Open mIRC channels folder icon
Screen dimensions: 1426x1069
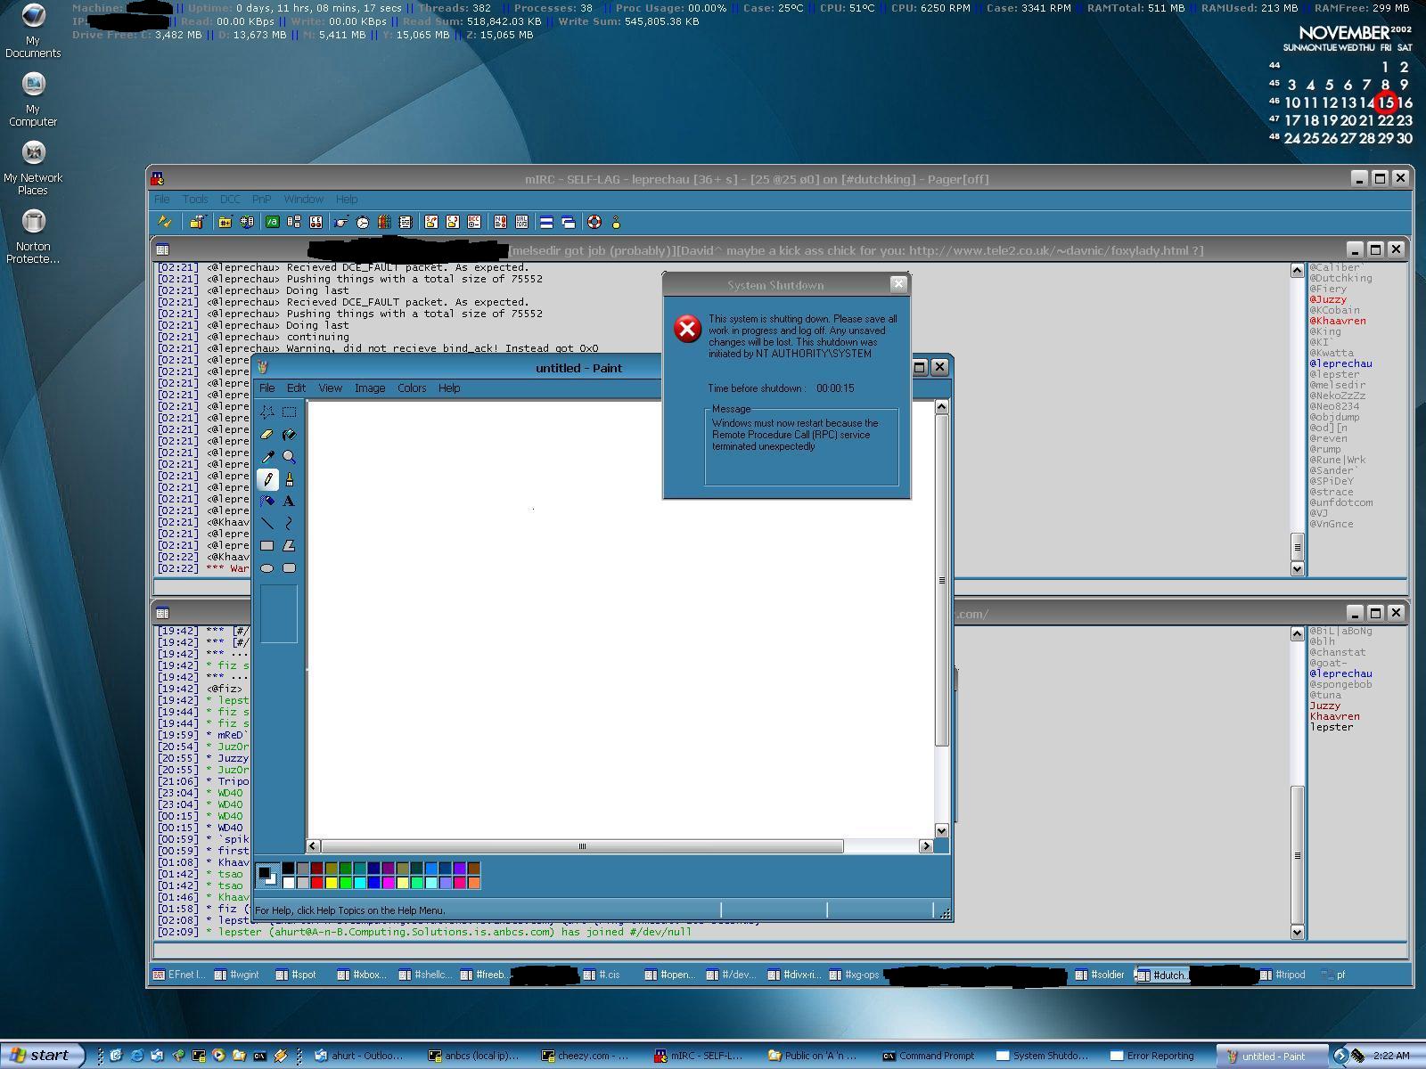225,222
